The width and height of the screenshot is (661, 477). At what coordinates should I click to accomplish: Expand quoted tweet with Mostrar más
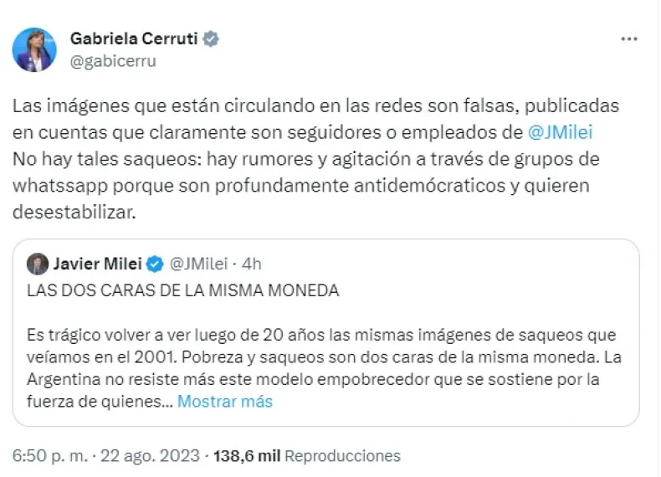pos(226,402)
